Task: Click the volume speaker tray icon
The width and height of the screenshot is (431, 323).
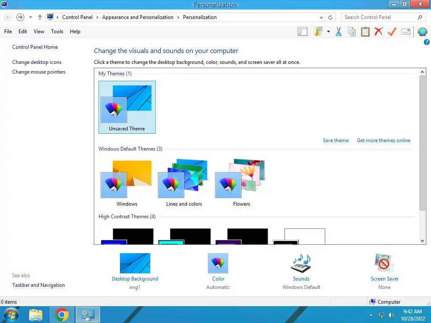Action: 391,315
